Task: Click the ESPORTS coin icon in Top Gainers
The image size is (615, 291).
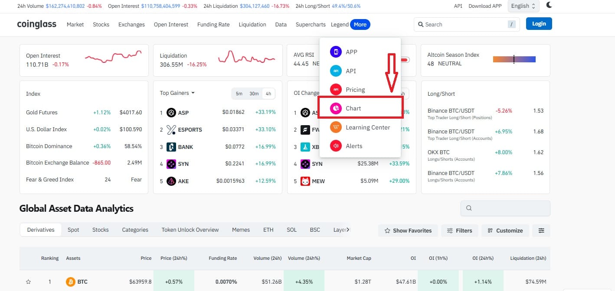Action: point(171,129)
